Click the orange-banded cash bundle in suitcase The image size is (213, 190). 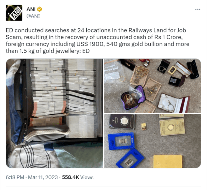[46, 121]
